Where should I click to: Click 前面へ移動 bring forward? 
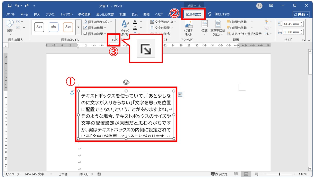[237, 22]
